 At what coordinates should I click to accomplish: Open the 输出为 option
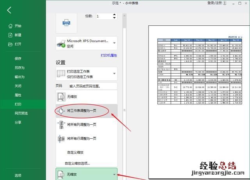click(20, 77)
